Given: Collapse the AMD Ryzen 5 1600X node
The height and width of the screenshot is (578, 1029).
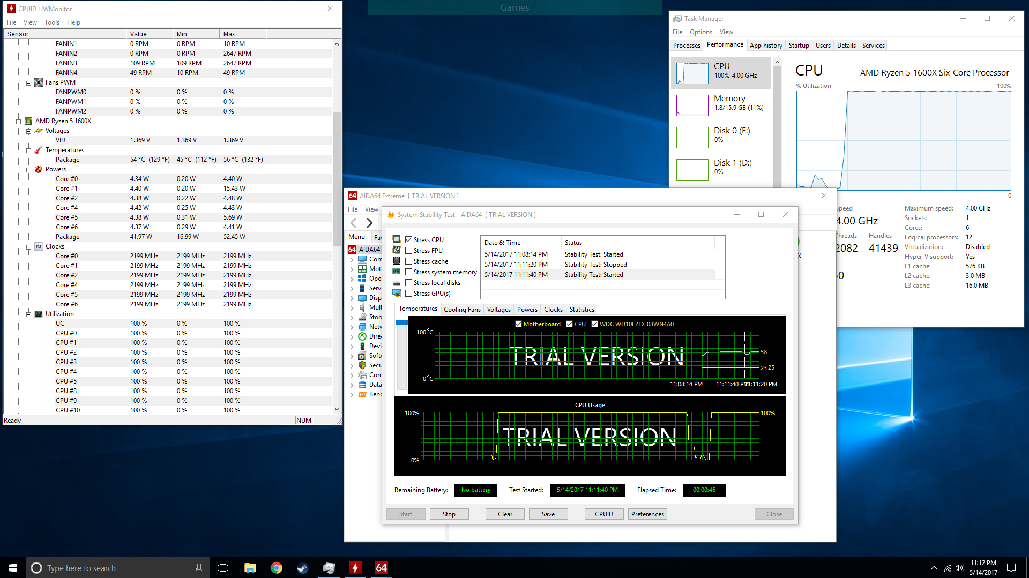Looking at the screenshot, I should [x=19, y=122].
